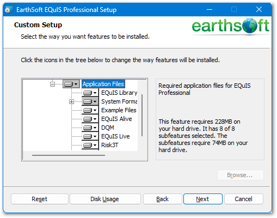Select EQuIS Alive feature

(116, 119)
